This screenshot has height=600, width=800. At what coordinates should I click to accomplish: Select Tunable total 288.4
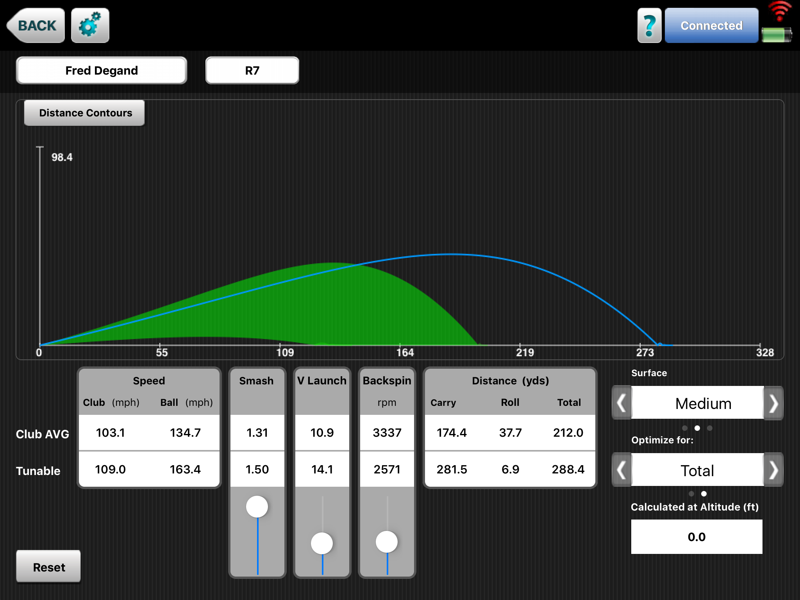568,469
